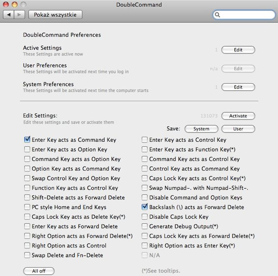The height and width of the screenshot is (276, 278).
Task: Check Enter Key acts as Function Key
Action: 145,149
